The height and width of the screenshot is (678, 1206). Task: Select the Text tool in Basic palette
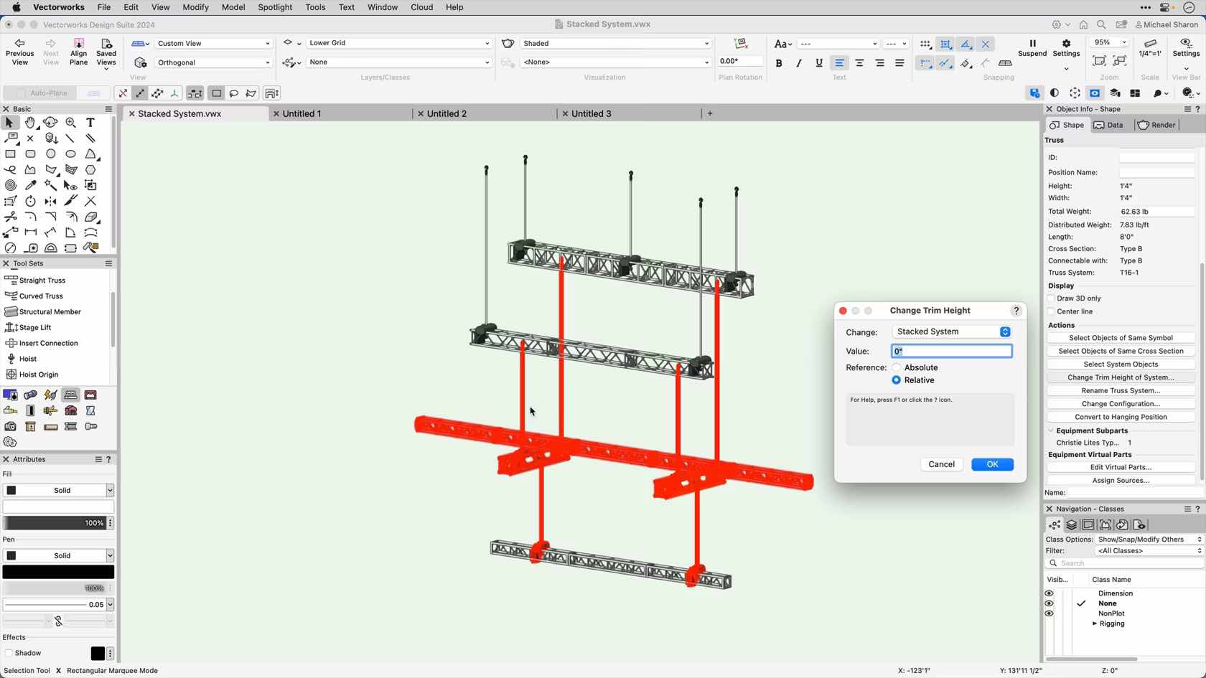click(x=90, y=123)
